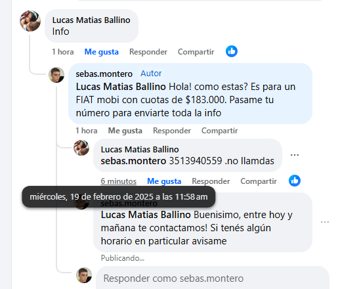The width and height of the screenshot is (338, 289).
Task: Click the like reaction next to the 6 minutos comment
Action: tap(295, 181)
